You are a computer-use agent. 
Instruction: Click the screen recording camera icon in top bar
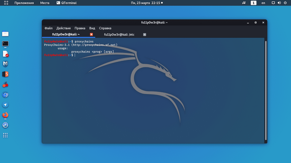coord(243,3)
